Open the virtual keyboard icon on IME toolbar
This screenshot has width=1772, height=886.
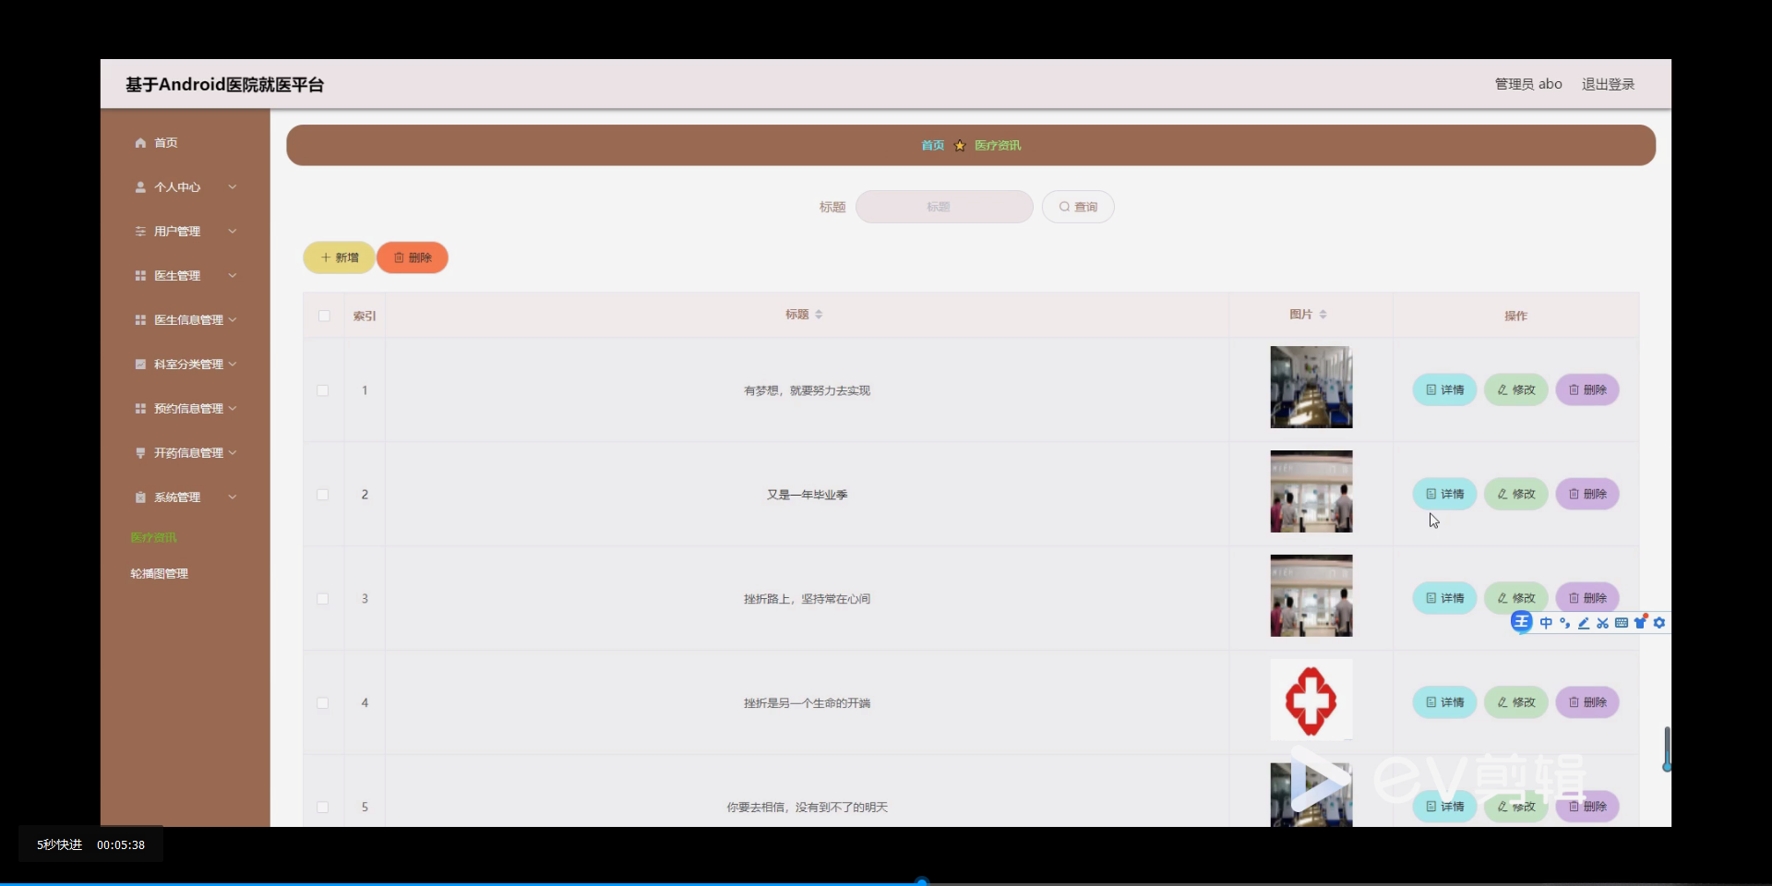pos(1622,622)
